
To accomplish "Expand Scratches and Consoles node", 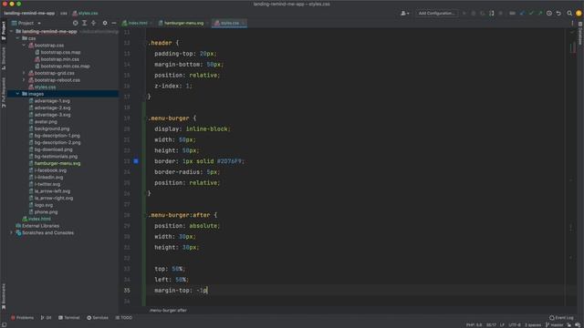I will point(11,233).
